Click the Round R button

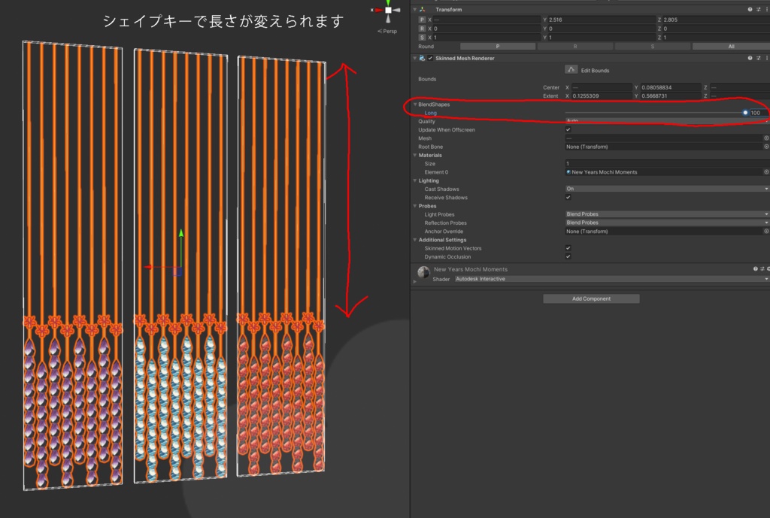pos(575,46)
